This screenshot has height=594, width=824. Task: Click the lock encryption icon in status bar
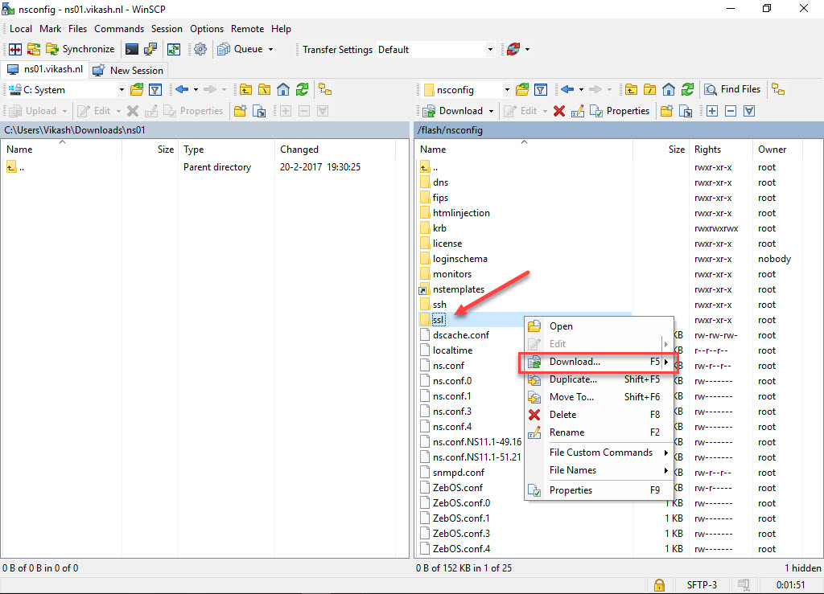click(x=659, y=585)
